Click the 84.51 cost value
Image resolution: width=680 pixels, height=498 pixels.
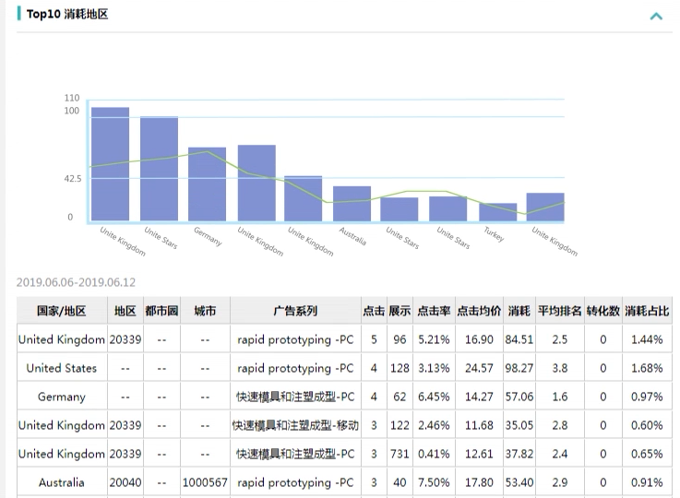(519, 339)
